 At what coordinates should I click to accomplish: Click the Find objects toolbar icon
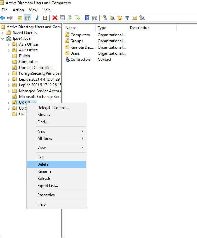coord(135,18)
